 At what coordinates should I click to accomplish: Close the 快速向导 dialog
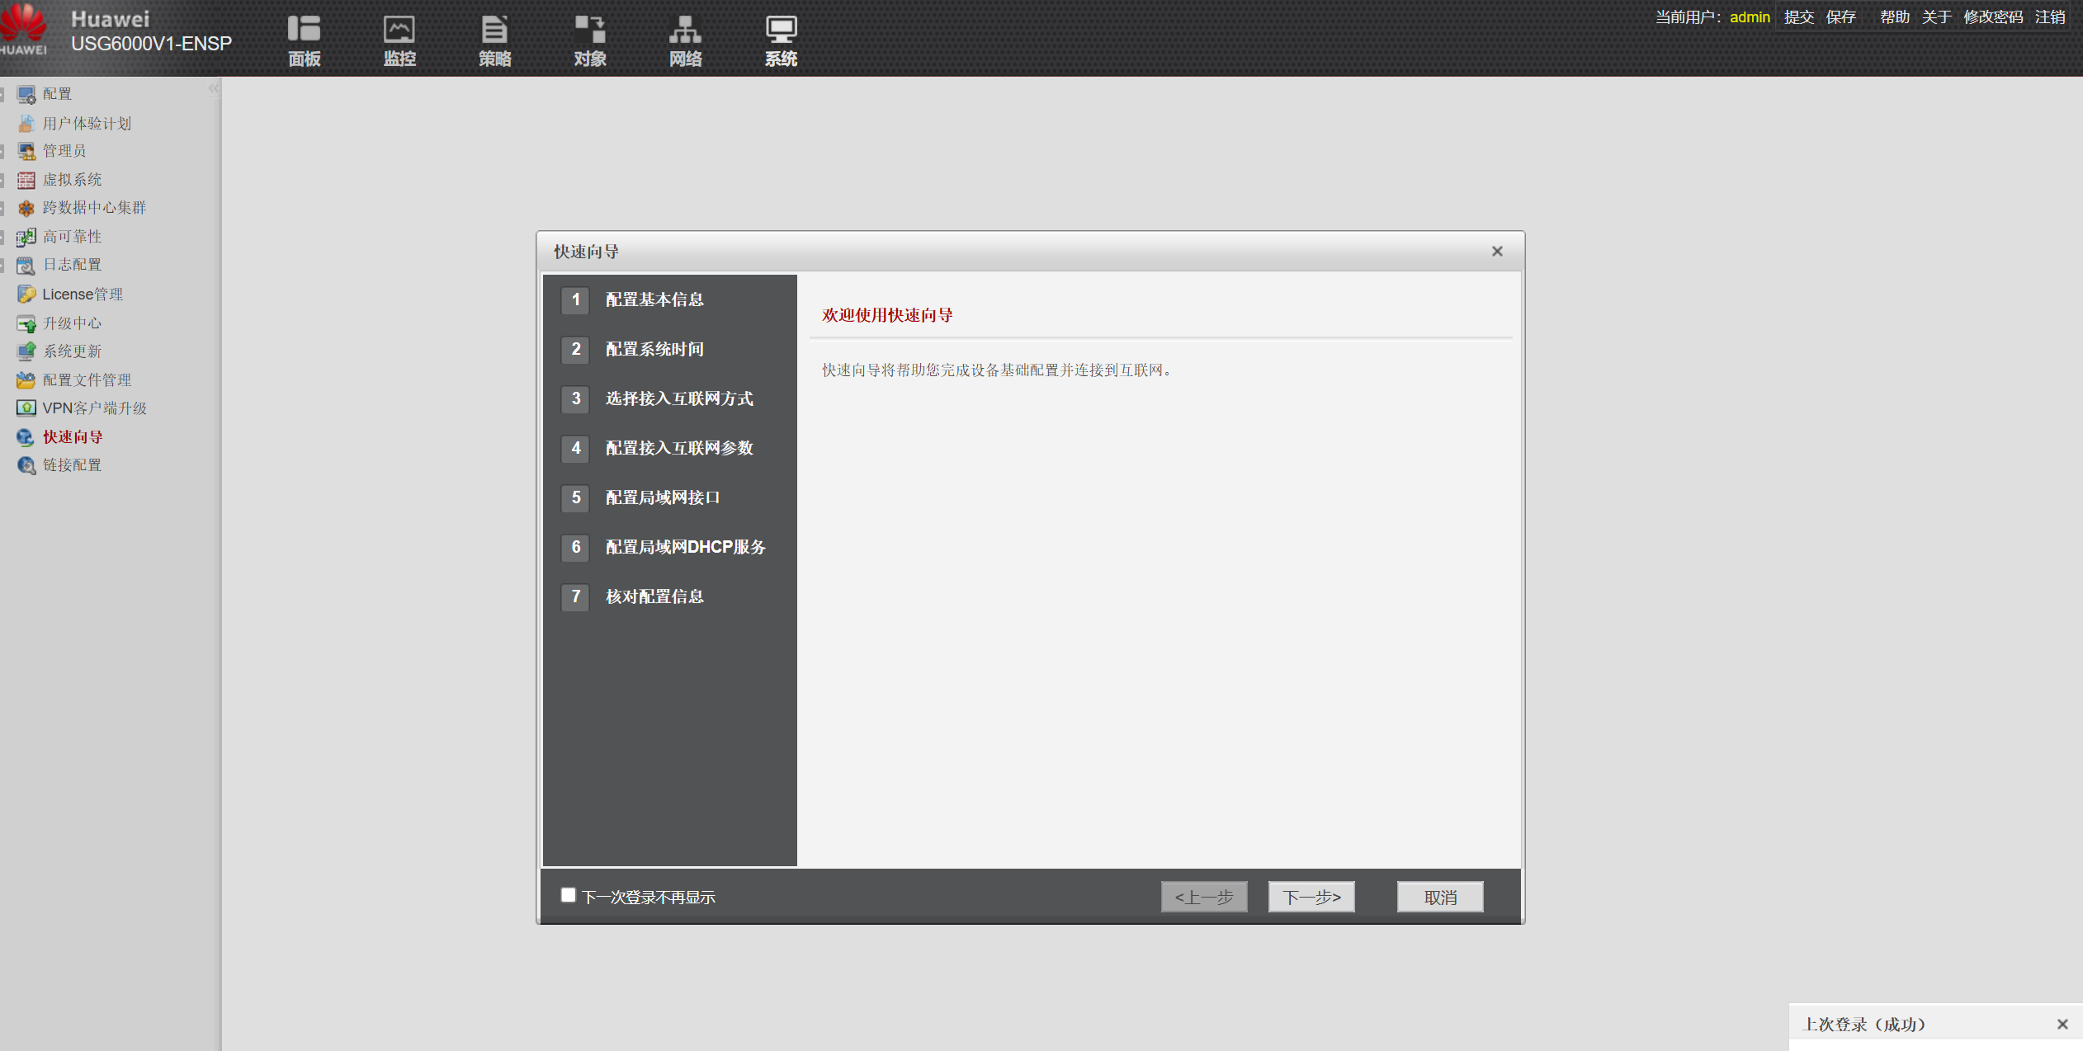click(x=1497, y=252)
